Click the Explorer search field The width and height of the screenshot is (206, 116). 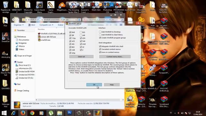(x=103, y=20)
